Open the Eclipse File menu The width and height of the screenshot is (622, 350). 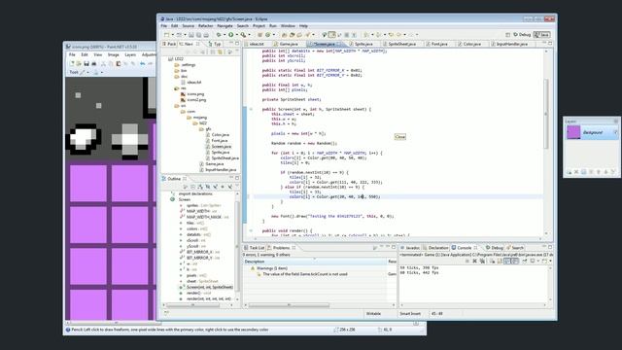(164, 26)
